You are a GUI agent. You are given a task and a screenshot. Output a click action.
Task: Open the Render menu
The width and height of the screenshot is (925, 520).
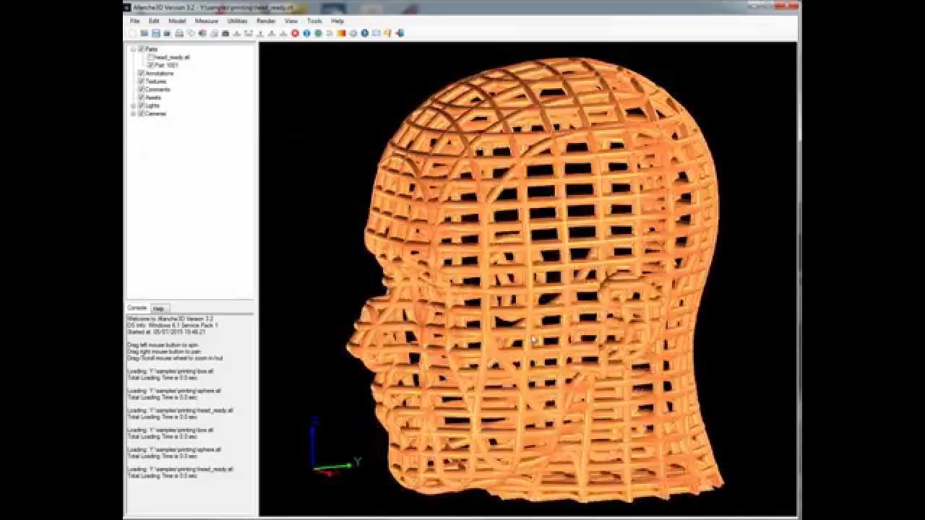pos(266,21)
